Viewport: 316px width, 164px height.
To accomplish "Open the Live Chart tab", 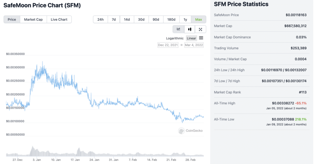I will point(59,19).
